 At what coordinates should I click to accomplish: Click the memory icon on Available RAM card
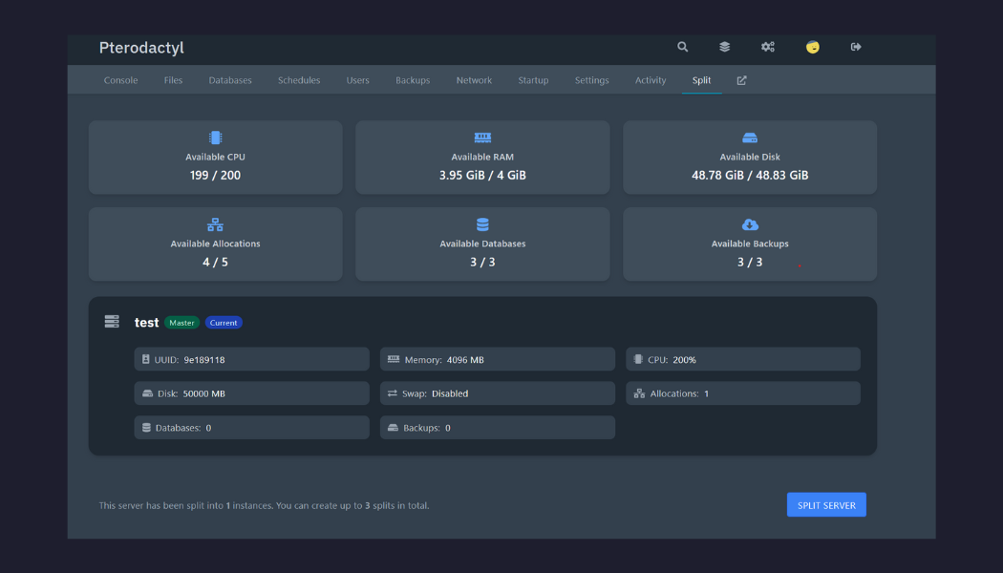(482, 138)
